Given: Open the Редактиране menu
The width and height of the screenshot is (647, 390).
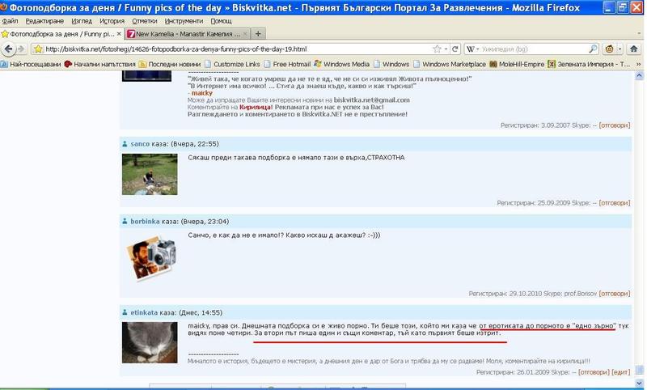Looking at the screenshot, I should coord(44,21).
